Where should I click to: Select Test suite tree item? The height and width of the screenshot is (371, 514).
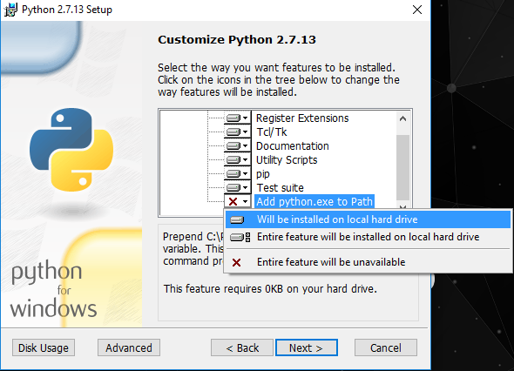point(281,188)
